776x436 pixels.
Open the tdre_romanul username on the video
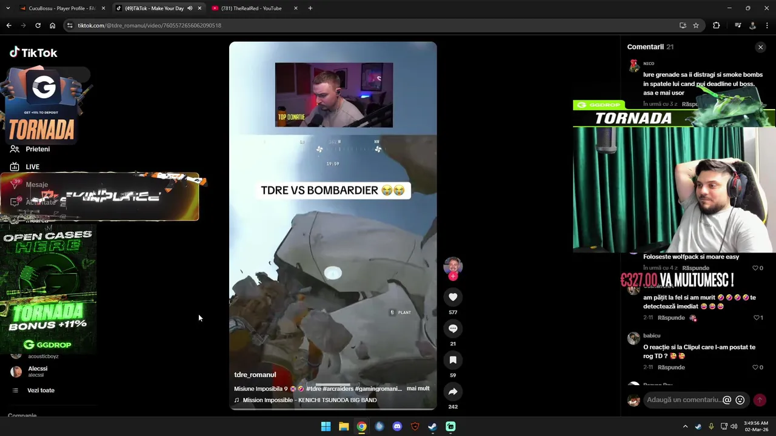point(255,375)
